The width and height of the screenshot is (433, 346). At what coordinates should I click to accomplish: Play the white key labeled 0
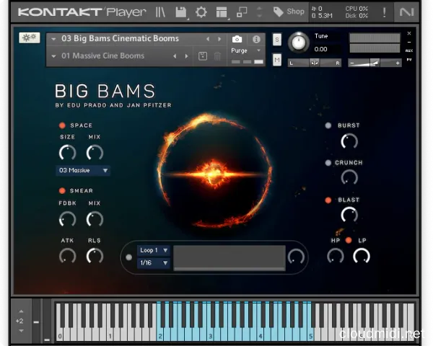point(60,334)
